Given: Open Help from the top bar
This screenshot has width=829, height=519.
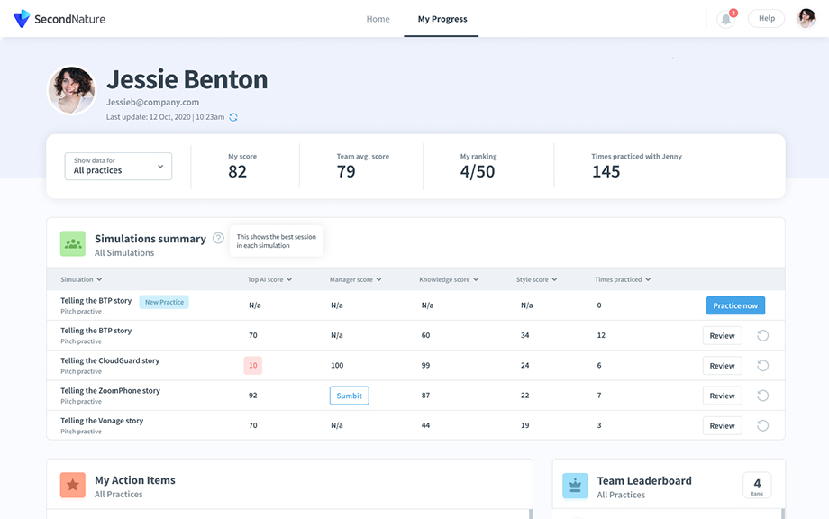Looking at the screenshot, I should [x=765, y=17].
